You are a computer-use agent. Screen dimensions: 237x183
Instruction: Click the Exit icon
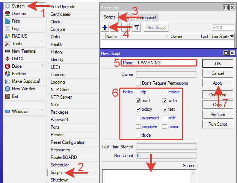pos(8,96)
